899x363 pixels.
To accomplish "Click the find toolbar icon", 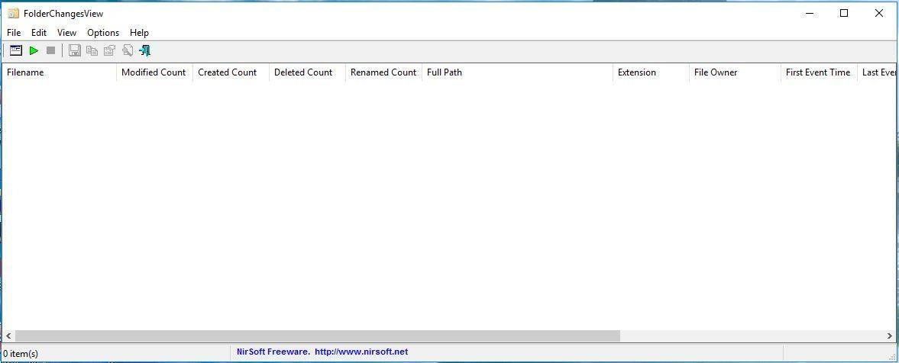I will [128, 50].
